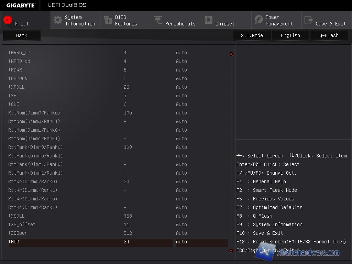Open the tCKE Auto setting
This screenshot has height=264, width=352.
coord(181,104)
